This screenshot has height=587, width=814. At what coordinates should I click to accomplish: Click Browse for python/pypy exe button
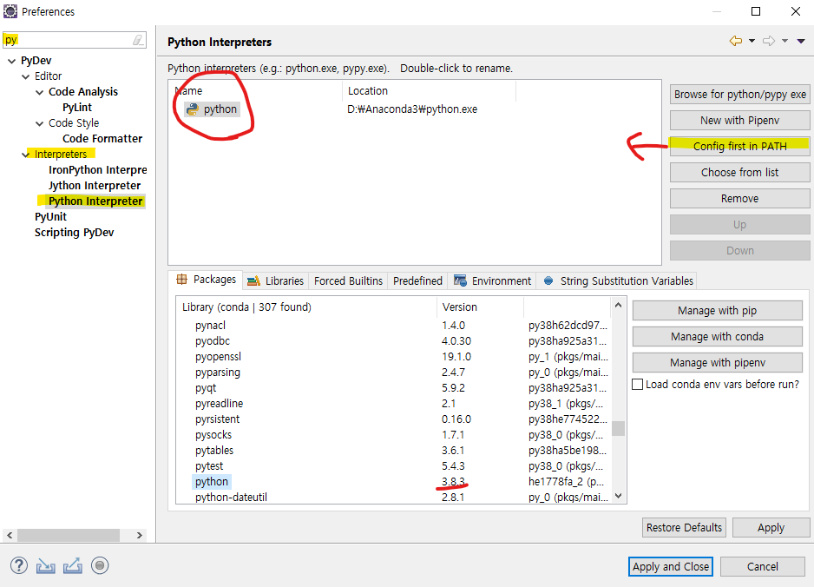point(739,94)
